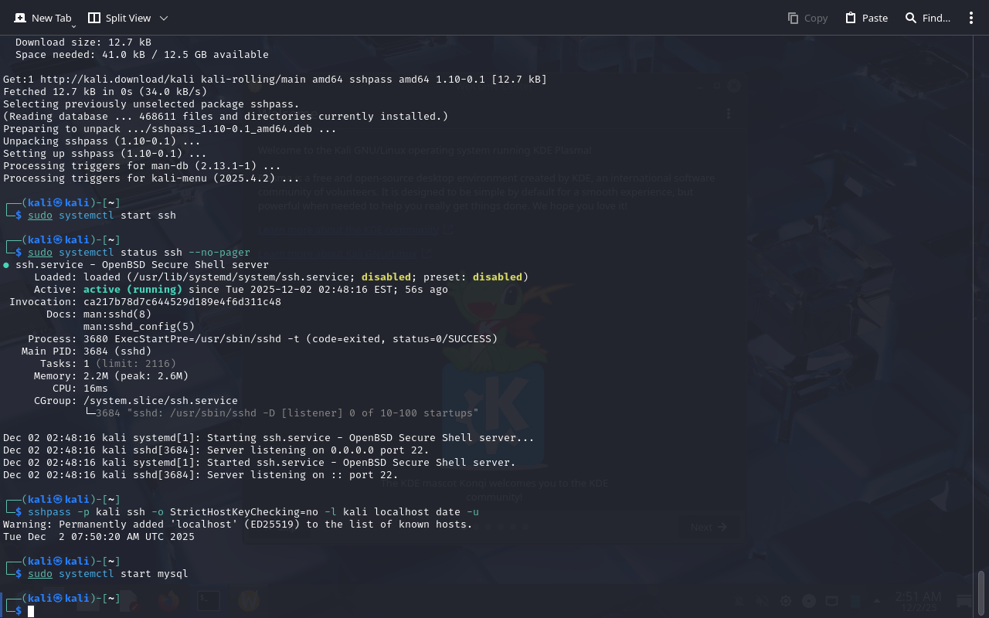Screen dimensions: 989x618
Task: Click the greyed-out Copy button
Action: [x=807, y=18]
